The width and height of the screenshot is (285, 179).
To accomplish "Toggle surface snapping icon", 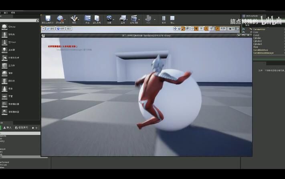I will pos(192,28).
